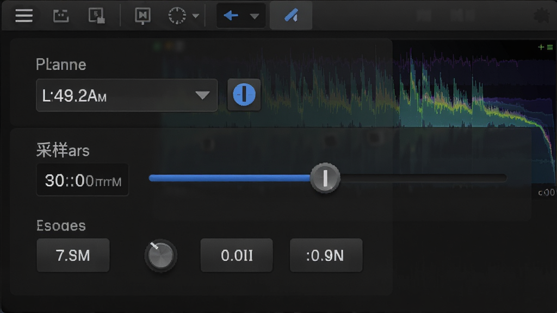Click the :0.9N value button
The width and height of the screenshot is (557, 313).
(326, 255)
